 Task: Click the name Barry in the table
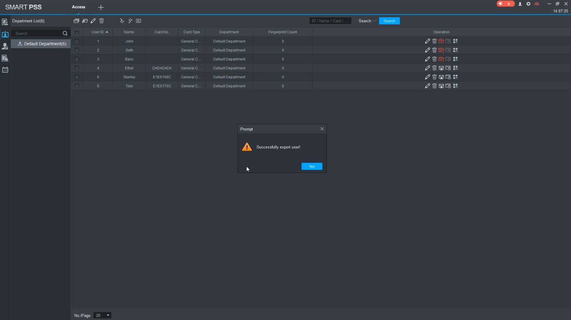(129, 59)
